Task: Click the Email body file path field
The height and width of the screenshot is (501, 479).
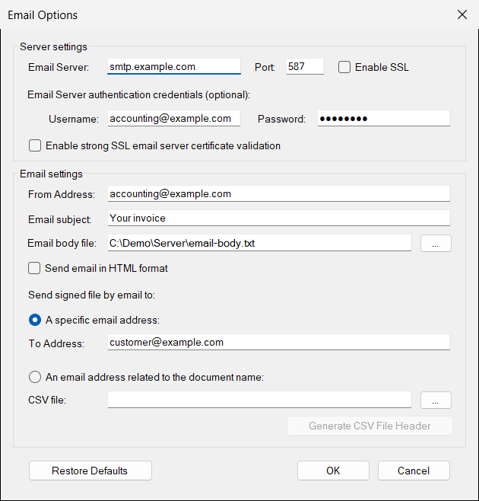Action: click(259, 243)
